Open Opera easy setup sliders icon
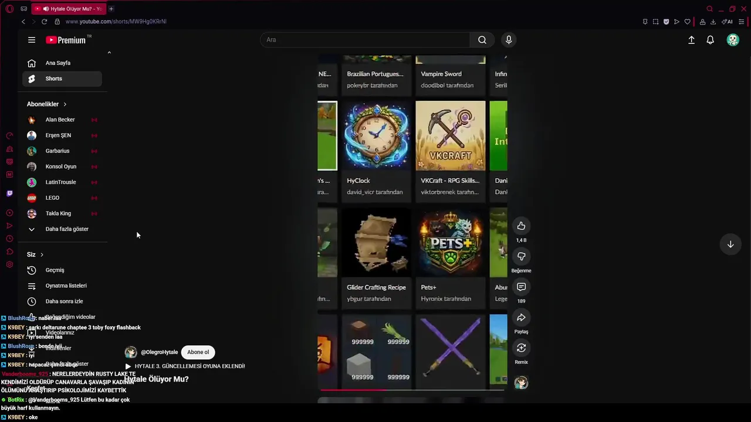Viewport: 751px width, 422px height. (x=742, y=22)
